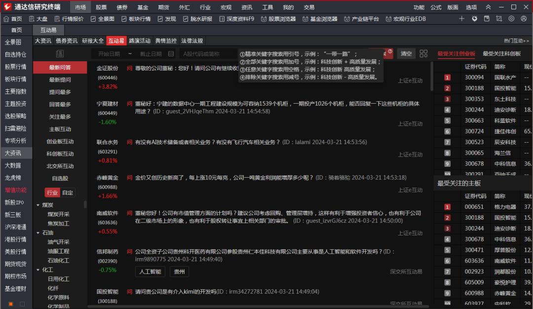
Task: Launch the 基金浏览器 fund browser
Action: click(x=320, y=19)
